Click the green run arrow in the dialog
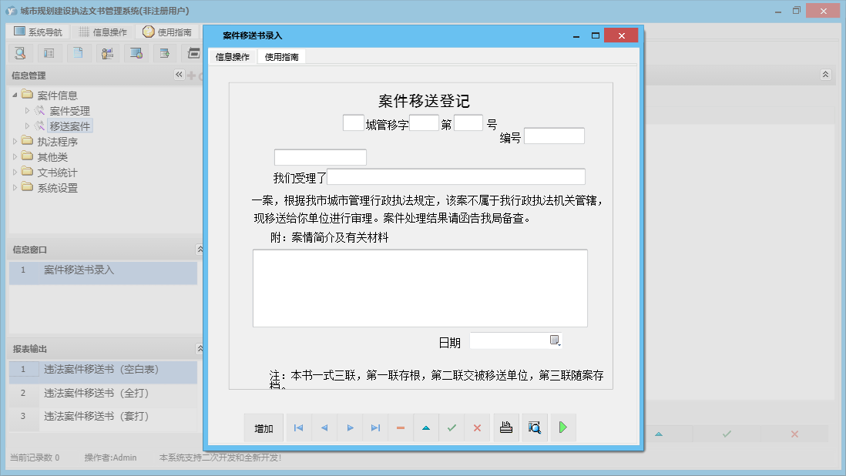846x476 pixels. pyautogui.click(x=562, y=427)
